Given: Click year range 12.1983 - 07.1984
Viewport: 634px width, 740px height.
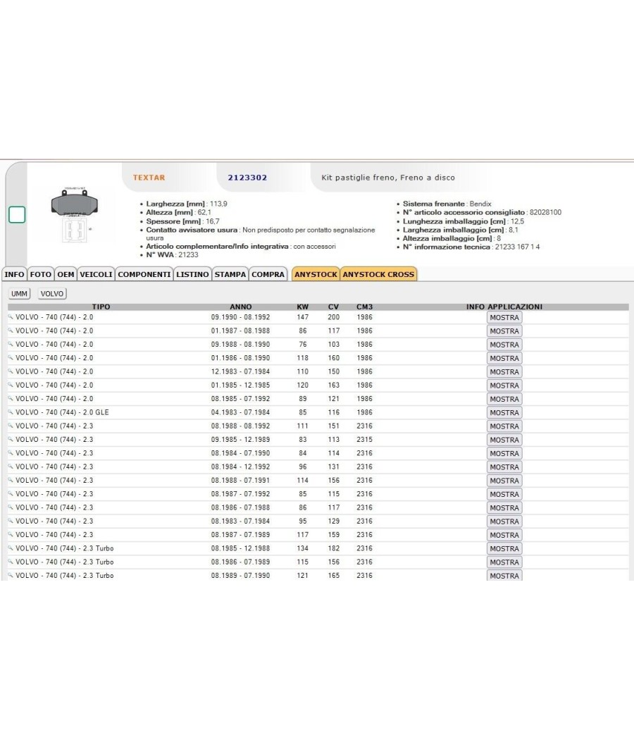Looking at the screenshot, I should coord(241,371).
